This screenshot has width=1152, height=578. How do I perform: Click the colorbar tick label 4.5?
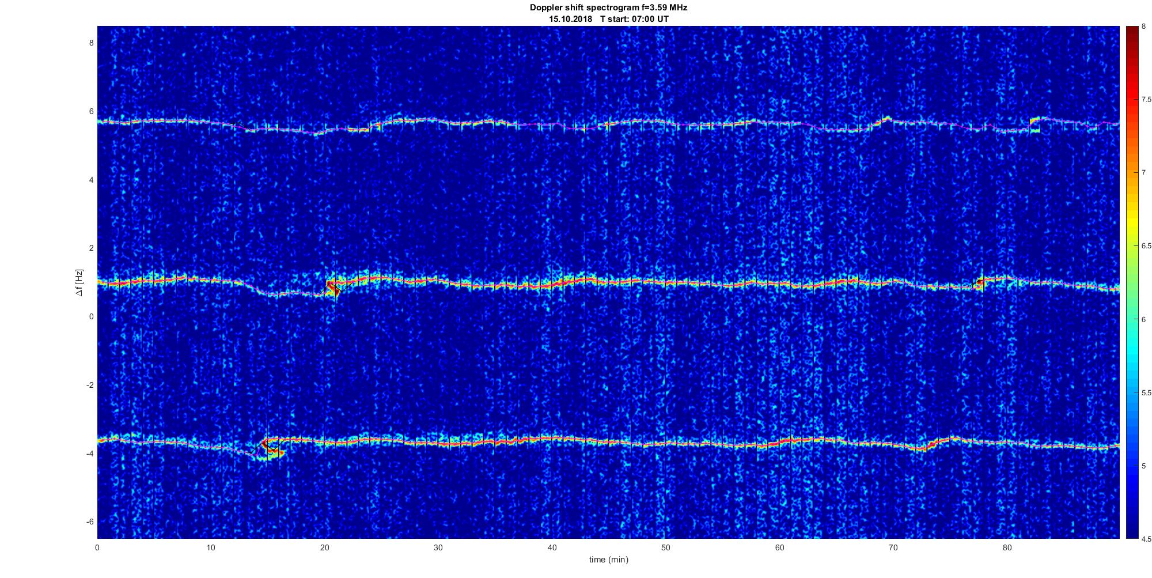[1146, 539]
